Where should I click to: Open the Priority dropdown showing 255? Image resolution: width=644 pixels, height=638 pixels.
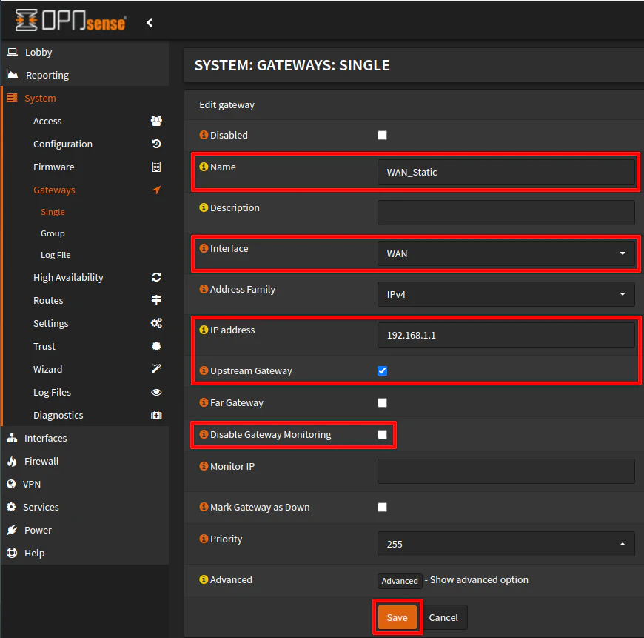click(x=506, y=544)
